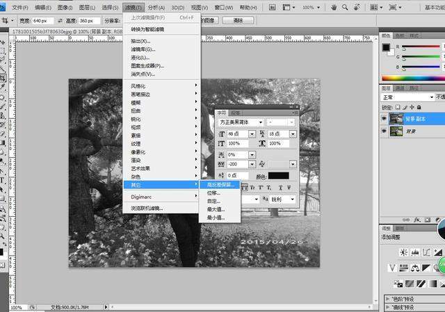The image size is (445, 312).
Task: Add a Levels adjustment
Action: (415, 252)
